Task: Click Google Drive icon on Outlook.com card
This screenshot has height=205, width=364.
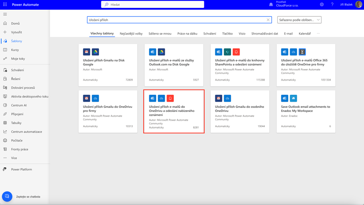Action: point(161,52)
